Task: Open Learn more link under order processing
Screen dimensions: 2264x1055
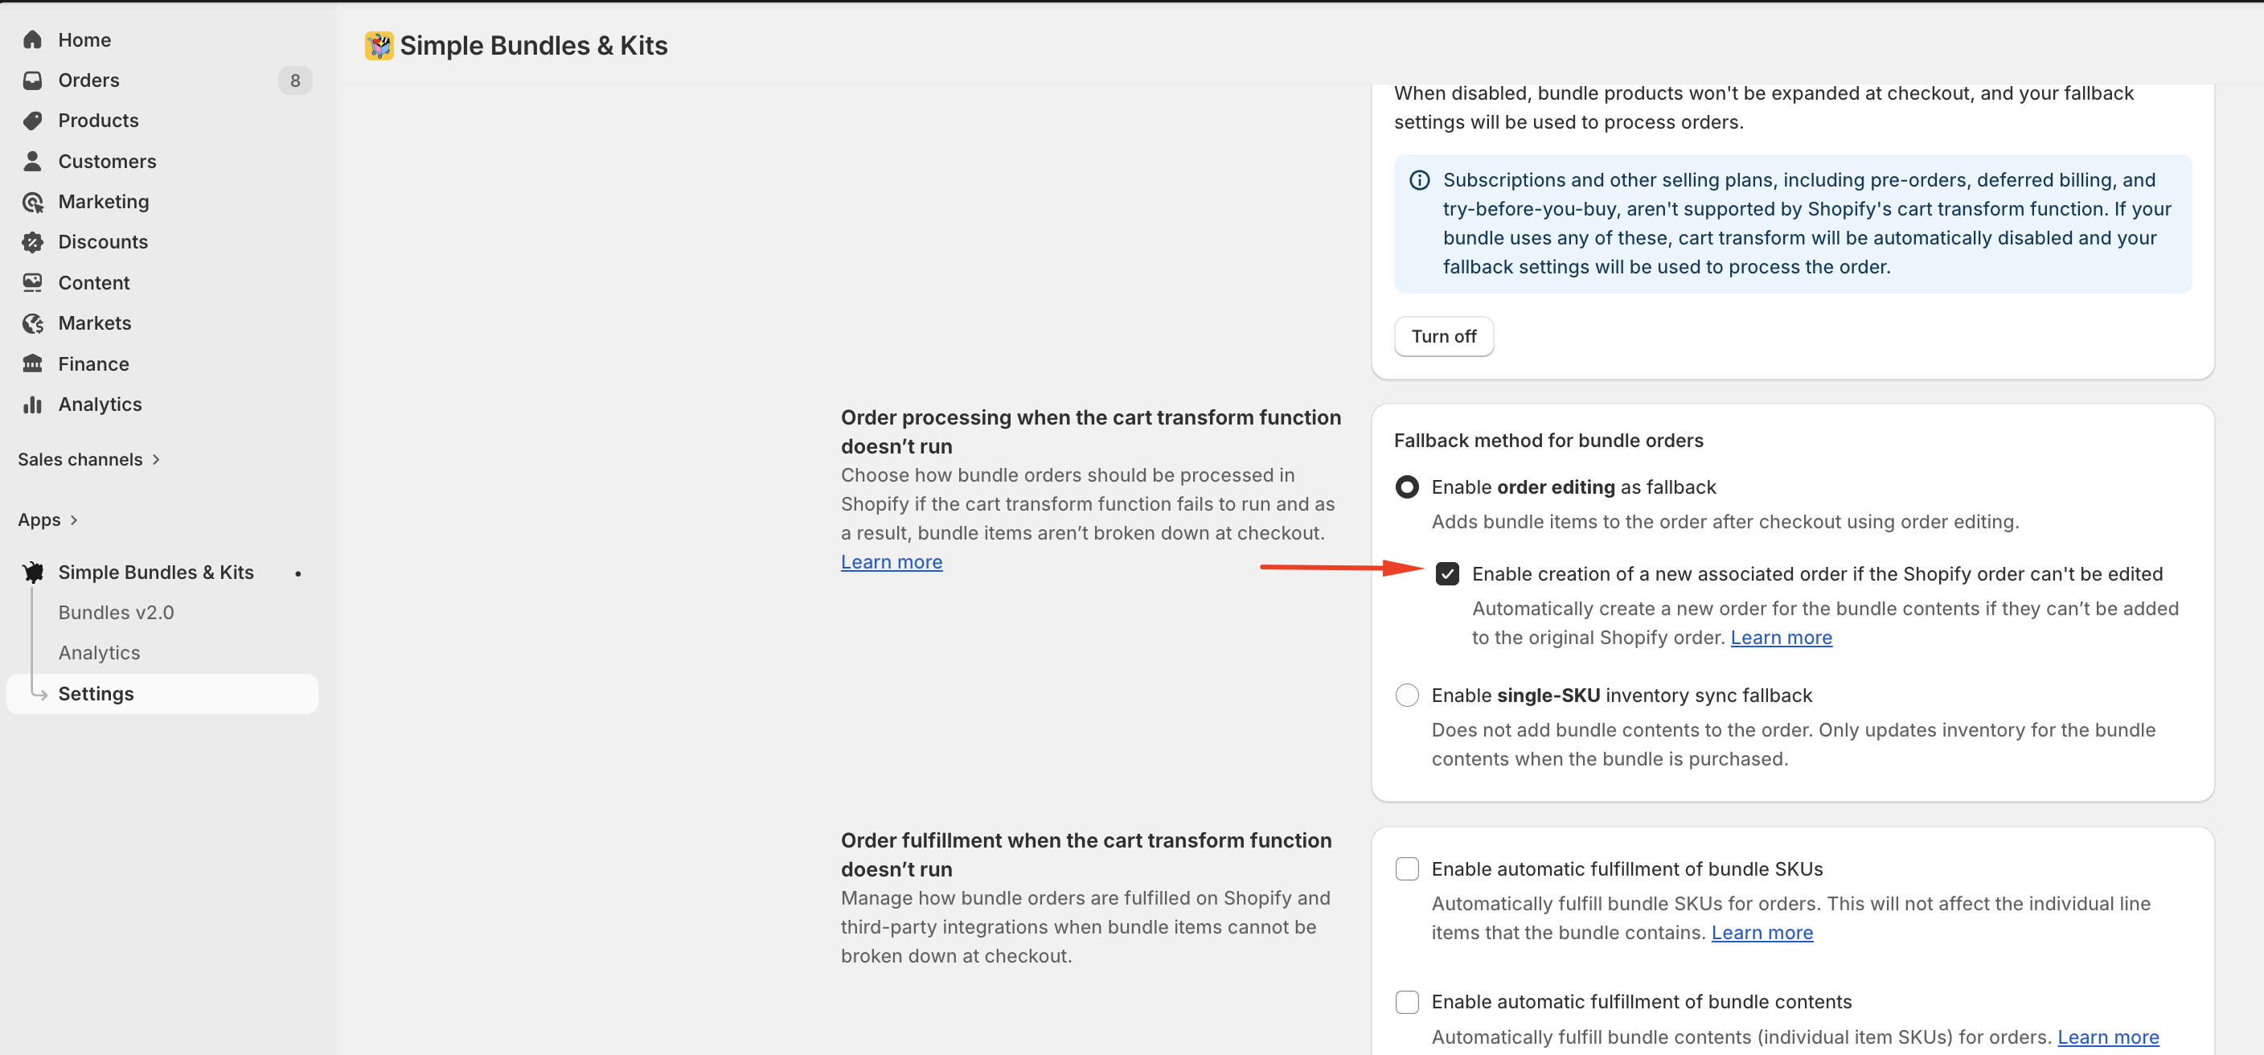Action: pyautogui.click(x=891, y=562)
